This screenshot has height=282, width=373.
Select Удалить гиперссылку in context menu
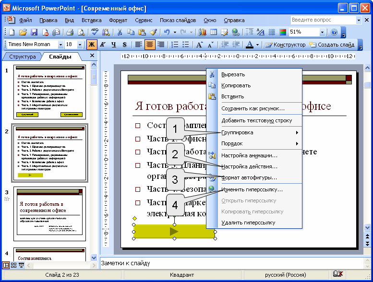coord(254,223)
